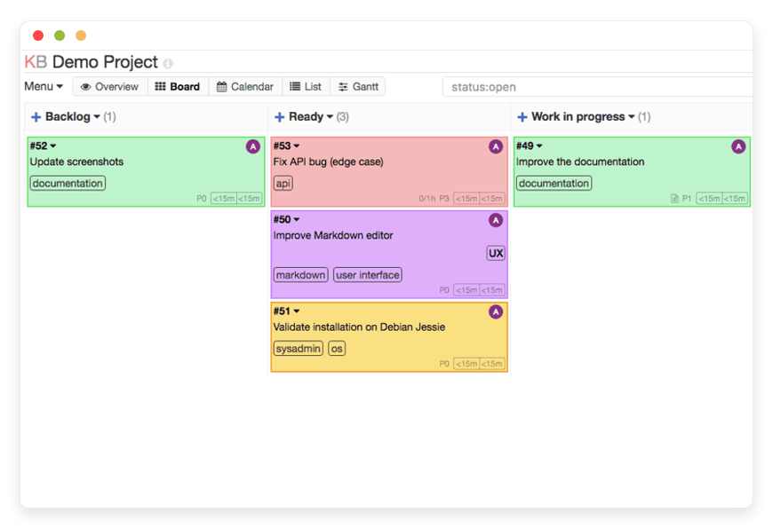Image resolution: width=773 pixels, height=528 pixels.
Task: Switch to the List view
Action: pos(306,87)
